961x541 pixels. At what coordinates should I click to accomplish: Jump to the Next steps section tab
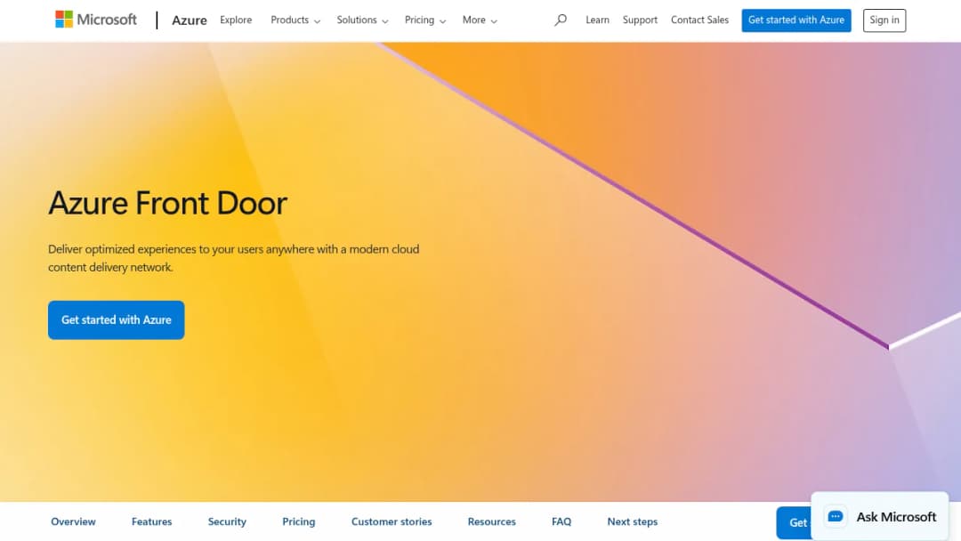pos(633,521)
